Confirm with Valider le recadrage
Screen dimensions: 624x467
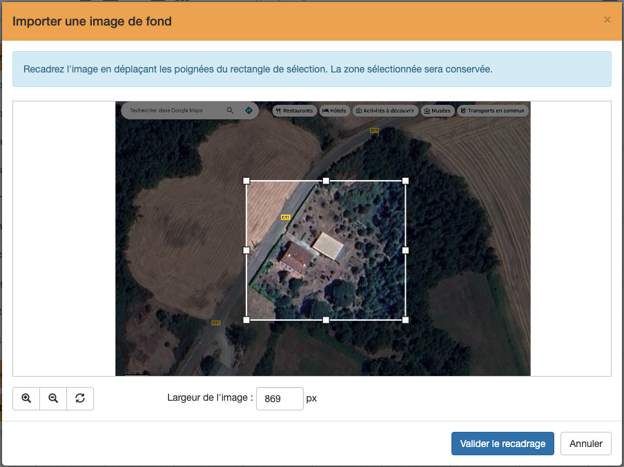tap(503, 444)
